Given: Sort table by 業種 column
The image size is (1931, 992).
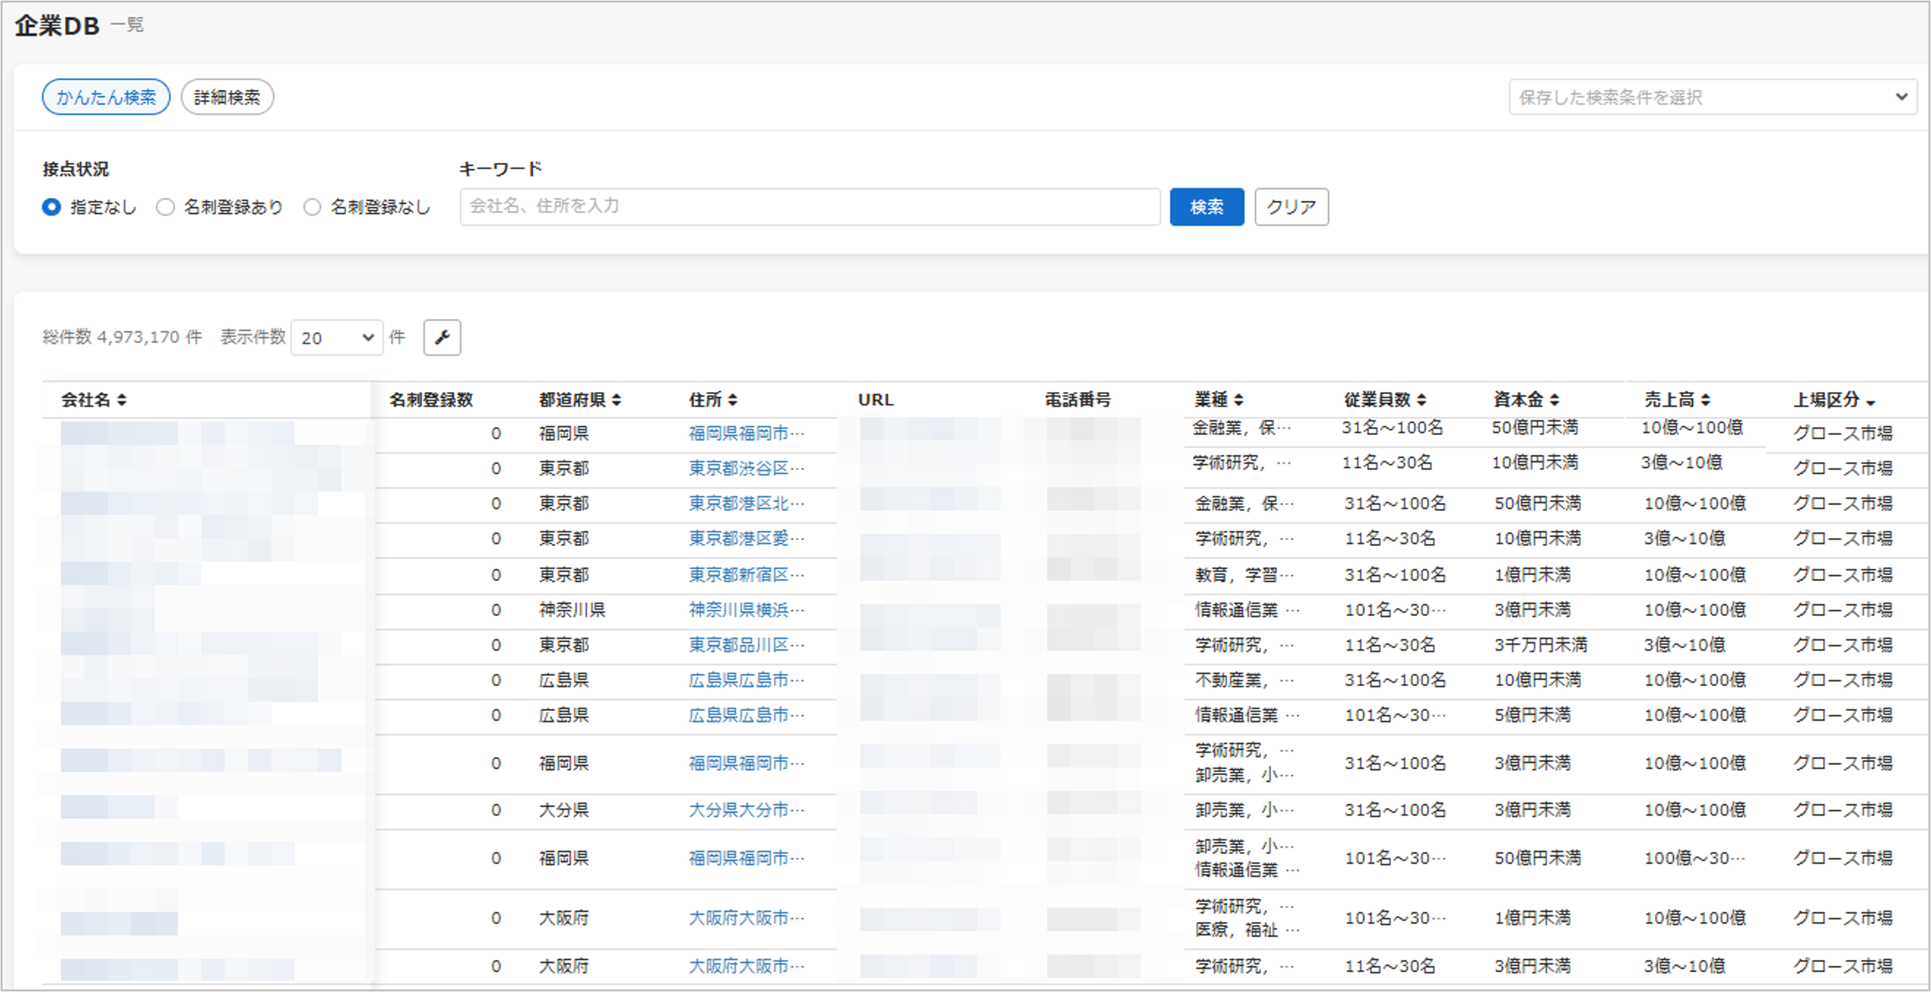Looking at the screenshot, I should click(1238, 400).
